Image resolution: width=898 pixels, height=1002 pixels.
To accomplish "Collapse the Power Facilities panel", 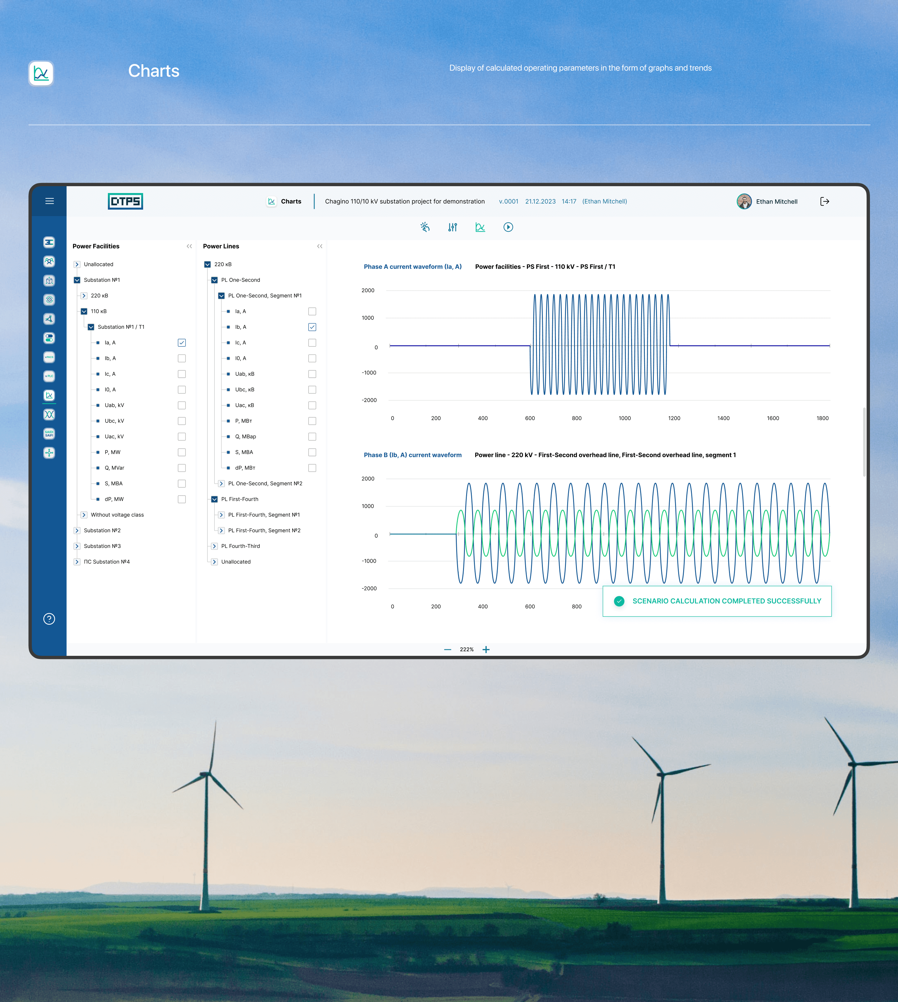I will tap(189, 246).
